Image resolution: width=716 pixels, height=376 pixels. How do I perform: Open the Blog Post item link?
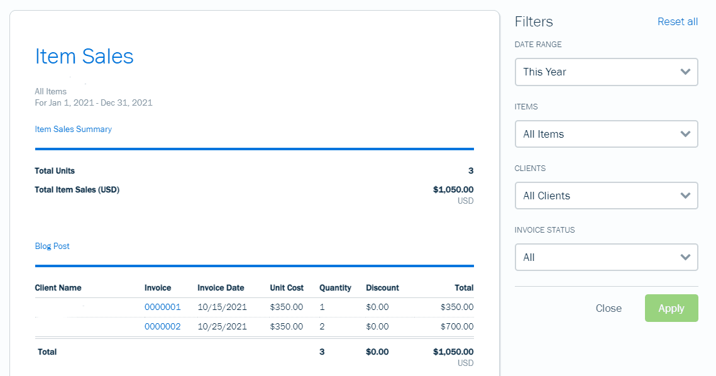[52, 246]
